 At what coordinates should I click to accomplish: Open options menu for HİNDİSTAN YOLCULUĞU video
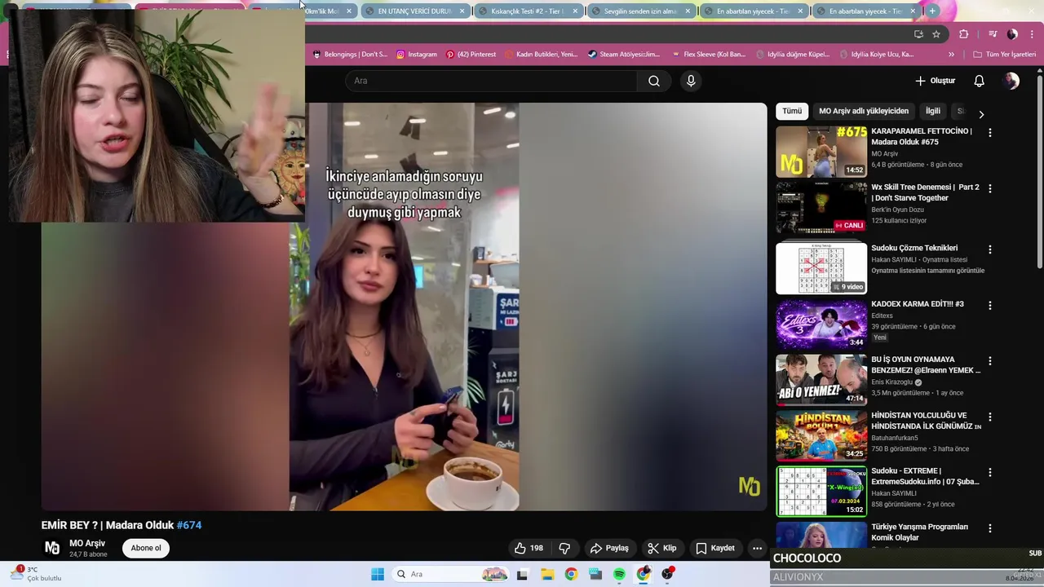coord(990,417)
